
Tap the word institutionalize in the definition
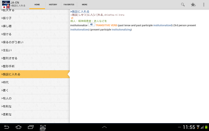coord(79,25)
